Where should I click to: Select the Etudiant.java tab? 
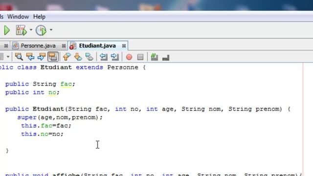[x=97, y=45]
